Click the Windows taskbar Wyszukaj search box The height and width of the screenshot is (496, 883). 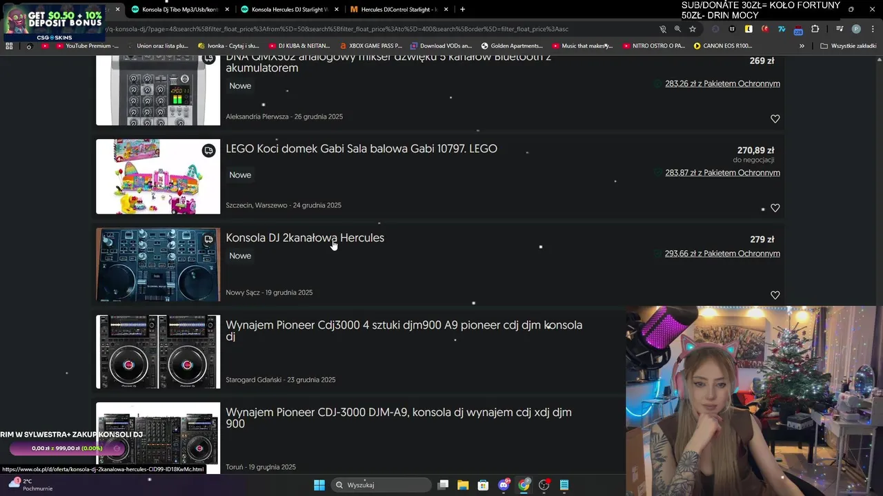[380, 485]
